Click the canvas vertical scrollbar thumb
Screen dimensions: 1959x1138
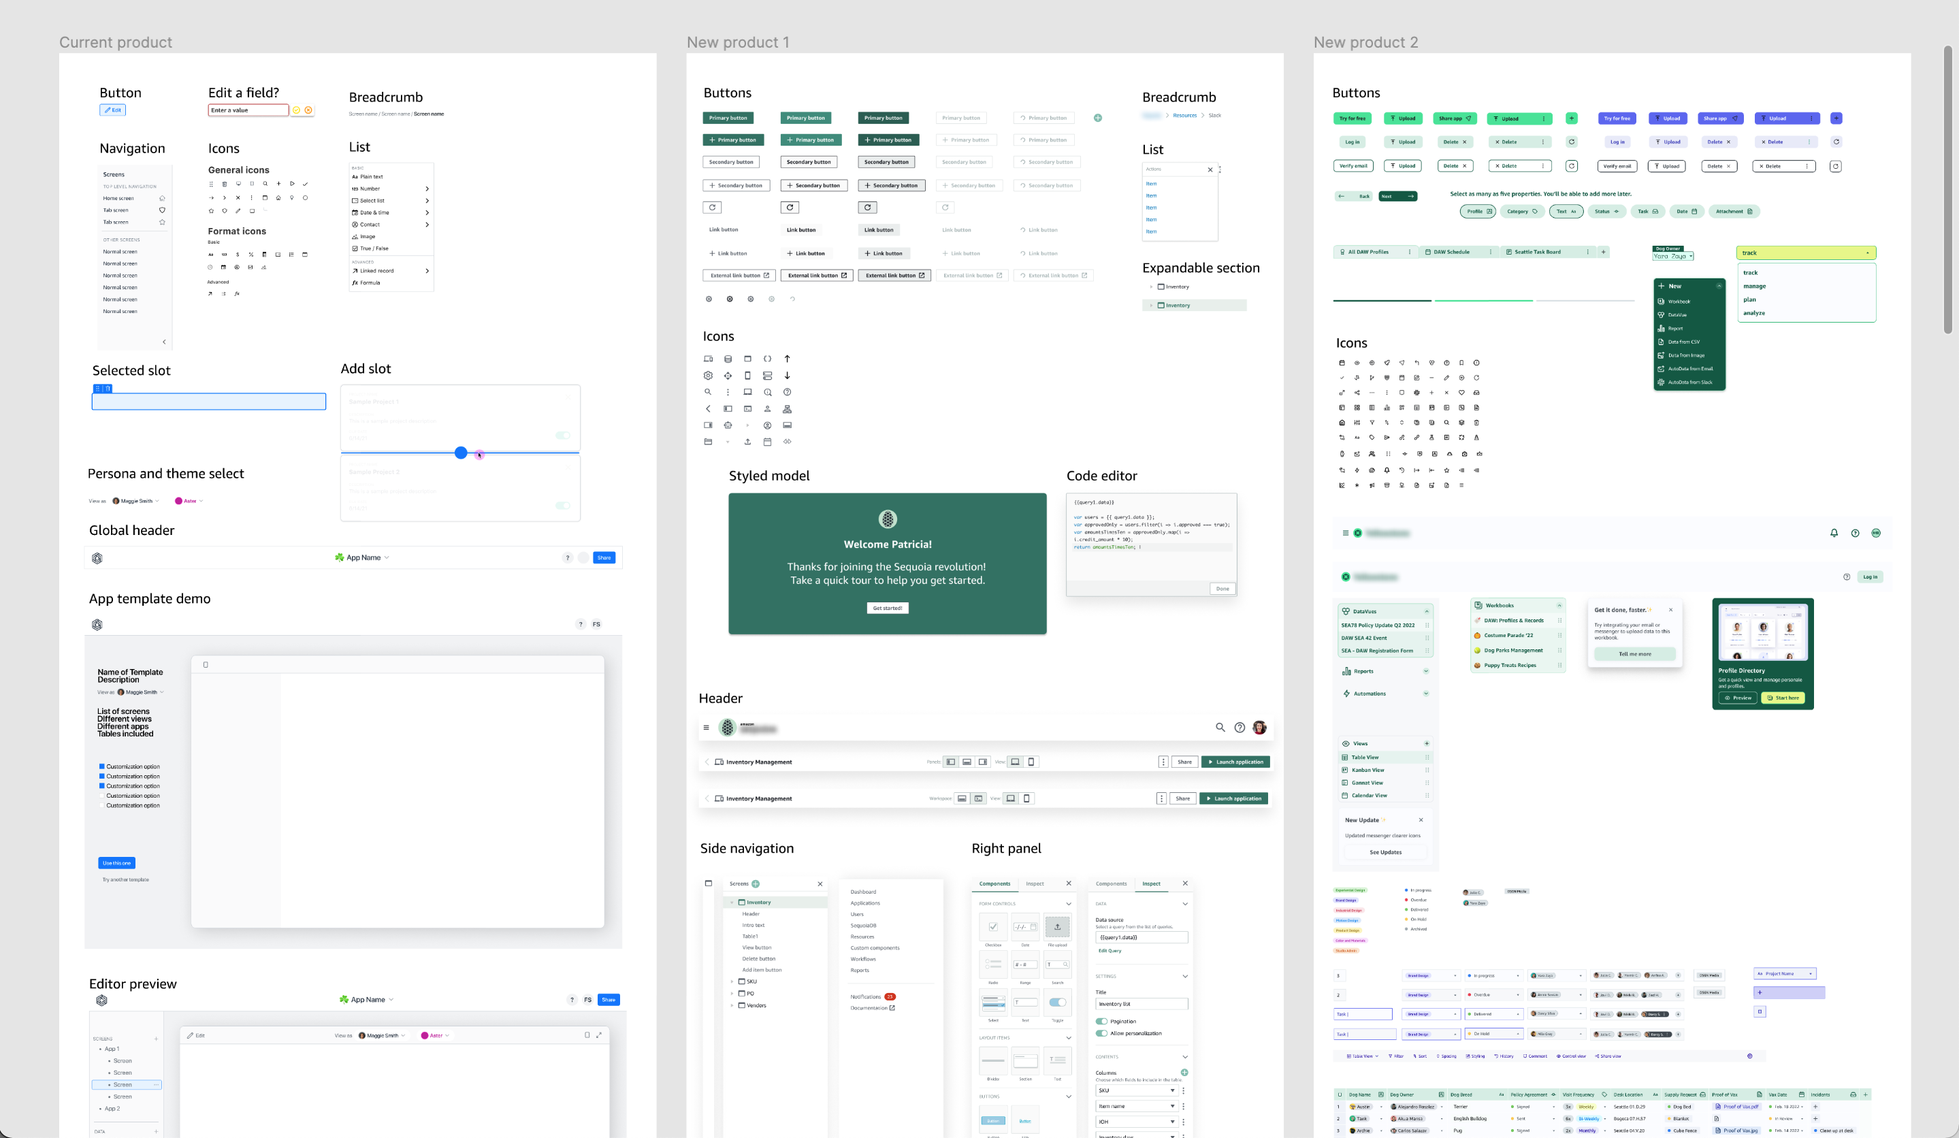(x=1947, y=189)
